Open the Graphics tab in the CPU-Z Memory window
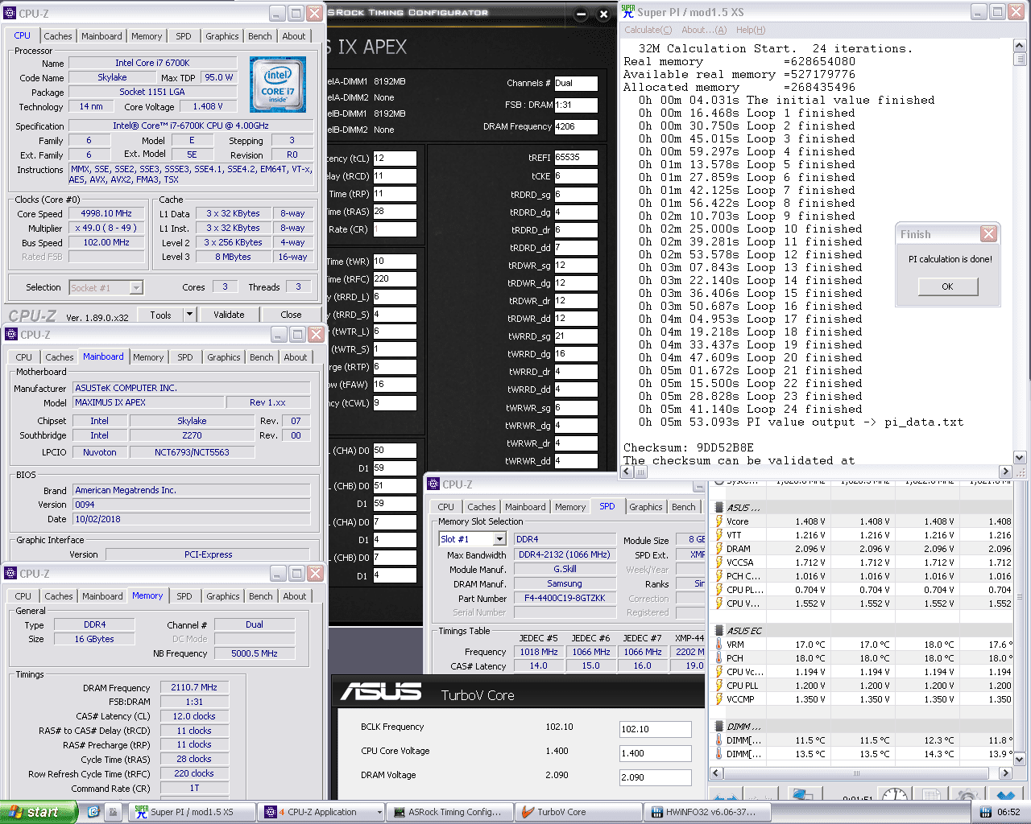 (x=223, y=596)
